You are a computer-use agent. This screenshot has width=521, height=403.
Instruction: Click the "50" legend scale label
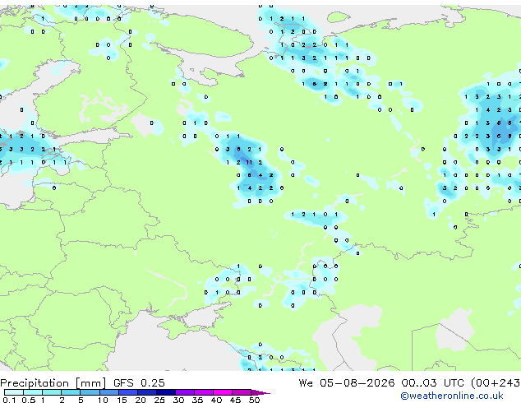point(254,400)
